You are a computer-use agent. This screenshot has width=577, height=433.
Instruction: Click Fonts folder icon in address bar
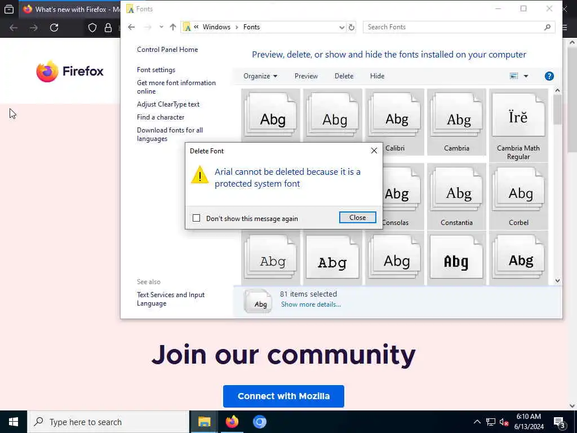point(187,27)
